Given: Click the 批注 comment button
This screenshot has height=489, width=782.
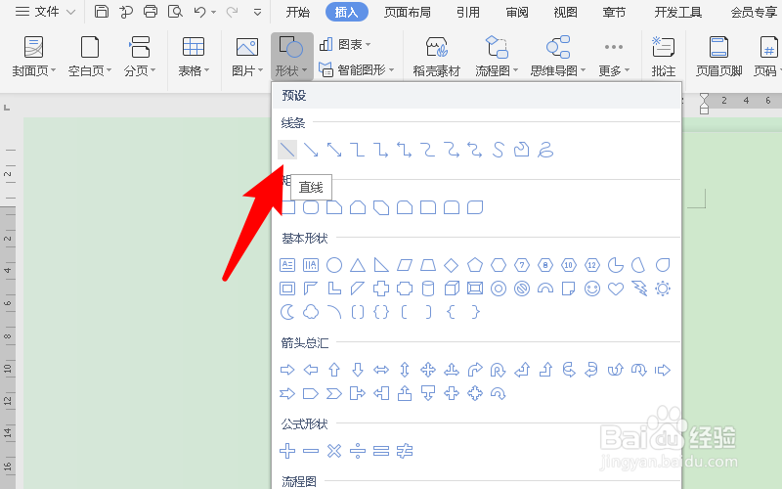Looking at the screenshot, I should [664, 57].
